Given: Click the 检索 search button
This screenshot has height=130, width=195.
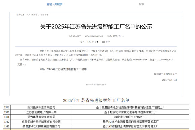Looking at the screenshot, I should click(141, 4).
